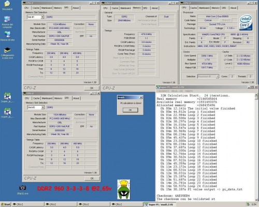This screenshot has width=259, height=207.
Task: Open Mainboard tab in Slot #1 SPD window
Action: click(47, 8)
